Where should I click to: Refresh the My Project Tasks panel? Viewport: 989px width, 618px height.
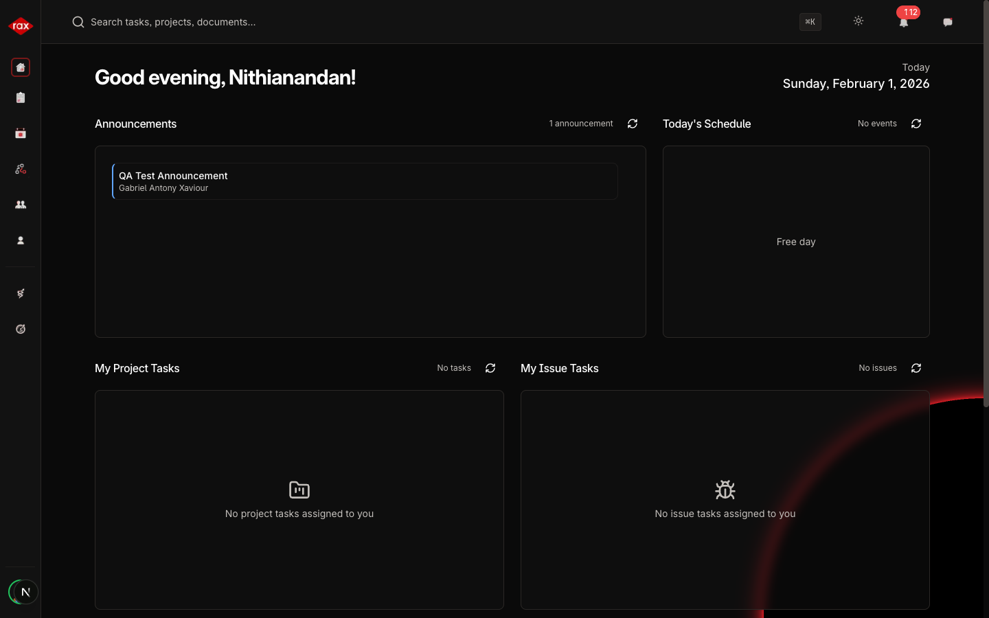coord(490,368)
